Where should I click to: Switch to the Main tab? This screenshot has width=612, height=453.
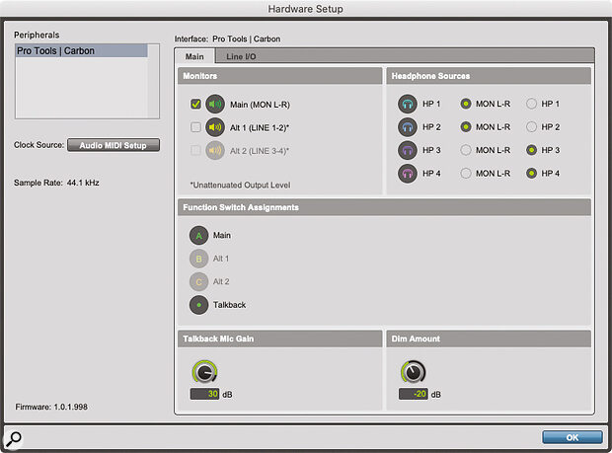[x=194, y=56]
